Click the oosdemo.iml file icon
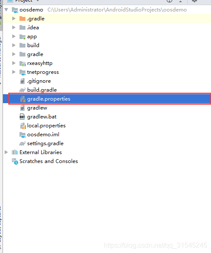The width and height of the screenshot is (211, 253). click(22, 135)
